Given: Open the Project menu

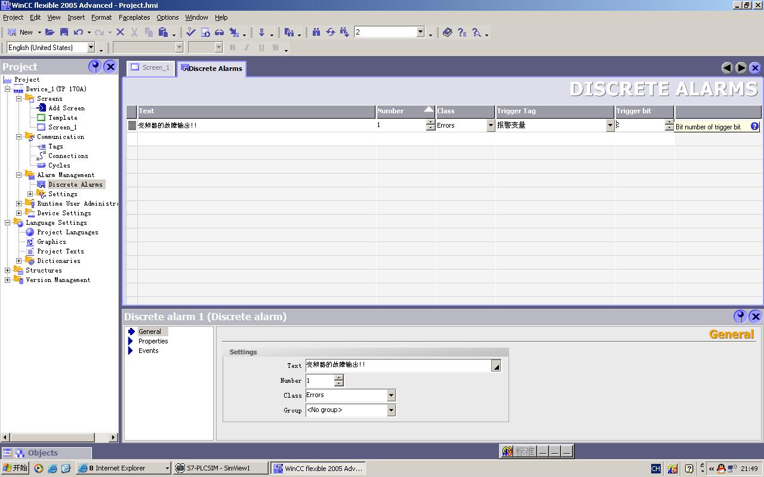Looking at the screenshot, I should coord(13,17).
